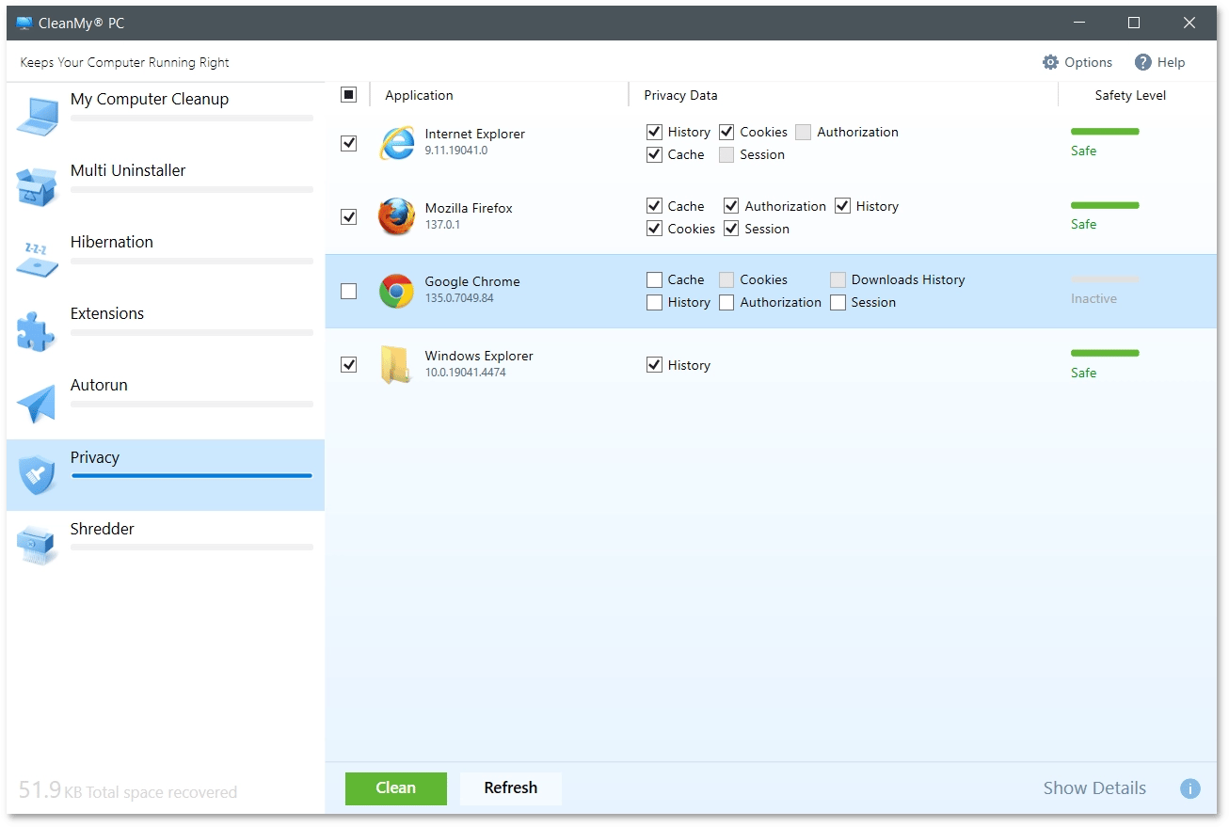Click the Privacy shield icon
The image size is (1229, 827).
38,475
